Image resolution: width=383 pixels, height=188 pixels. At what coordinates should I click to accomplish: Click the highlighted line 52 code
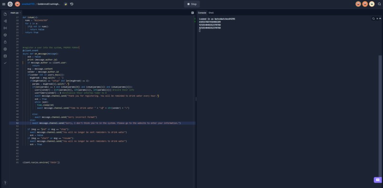pos(106,123)
